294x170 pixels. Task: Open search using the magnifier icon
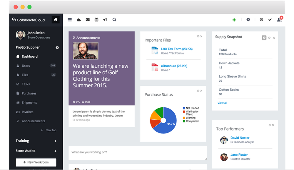114,20
